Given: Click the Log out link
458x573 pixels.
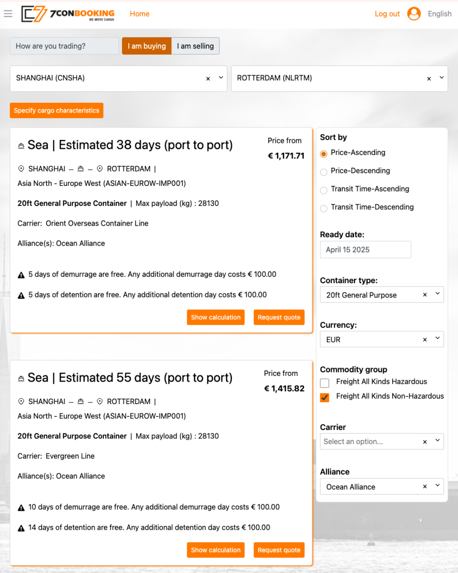Looking at the screenshot, I should (x=387, y=14).
